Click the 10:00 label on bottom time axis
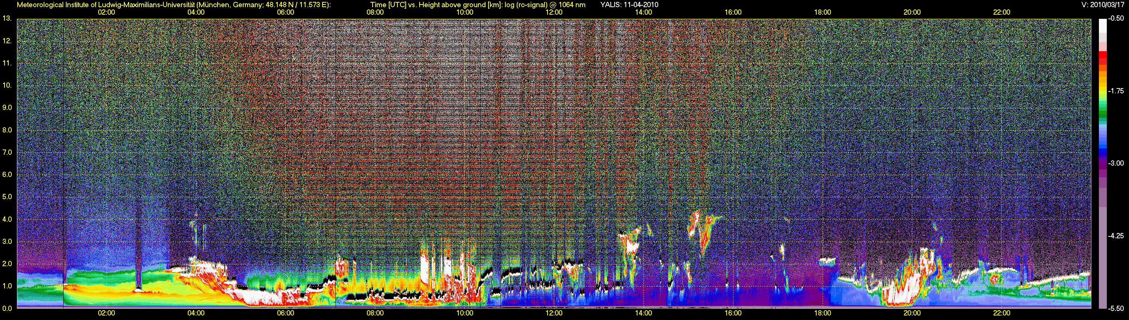This screenshot has height=320, width=1129. pyautogui.click(x=464, y=313)
